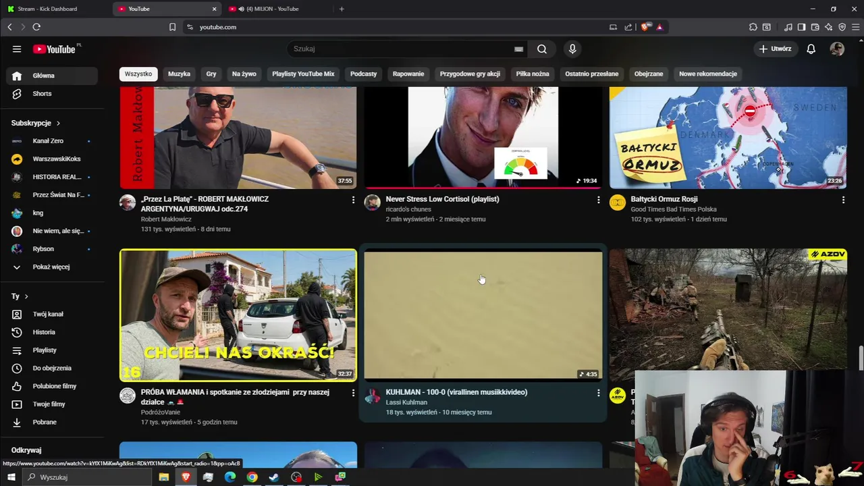The height and width of the screenshot is (486, 864).
Task: Go back with browser back arrow
Action: click(9, 27)
